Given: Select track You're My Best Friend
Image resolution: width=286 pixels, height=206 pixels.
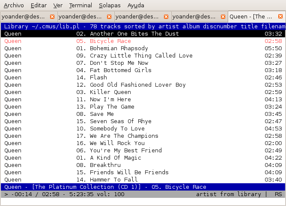Looking at the screenshot, I should point(143,151).
